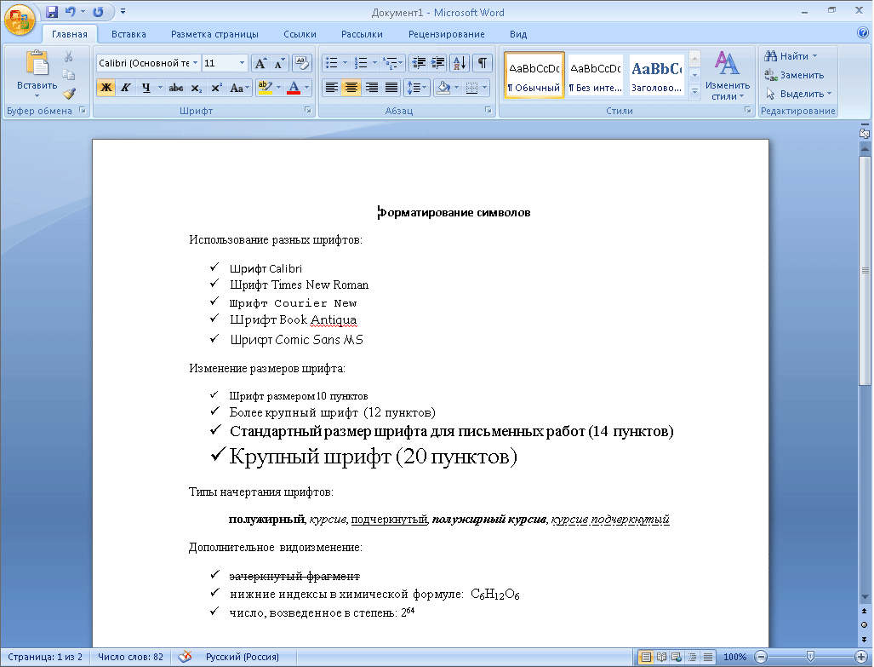The image size is (874, 667).
Task: Apply the Обычный style
Action: coord(534,75)
